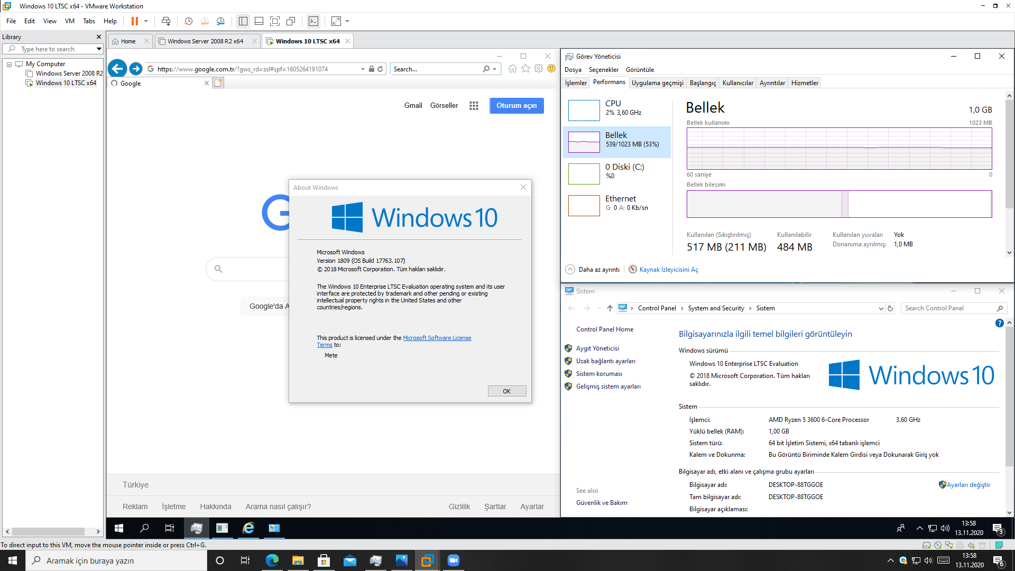Open the Microsoft Software License link
This screenshot has height=571, width=1015.
[437, 338]
